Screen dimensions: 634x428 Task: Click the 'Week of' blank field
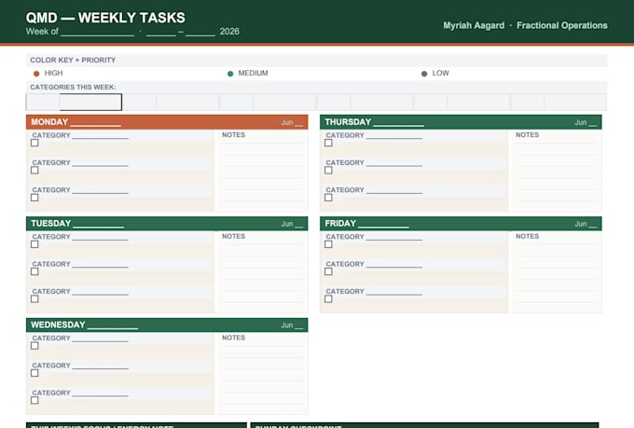click(x=98, y=32)
